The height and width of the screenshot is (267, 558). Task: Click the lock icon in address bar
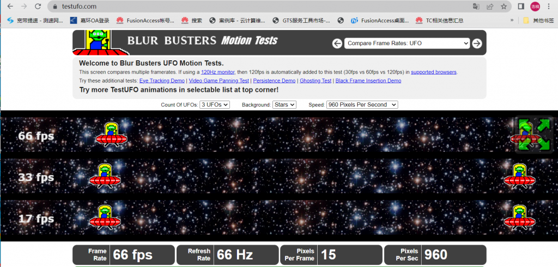(x=55, y=7)
